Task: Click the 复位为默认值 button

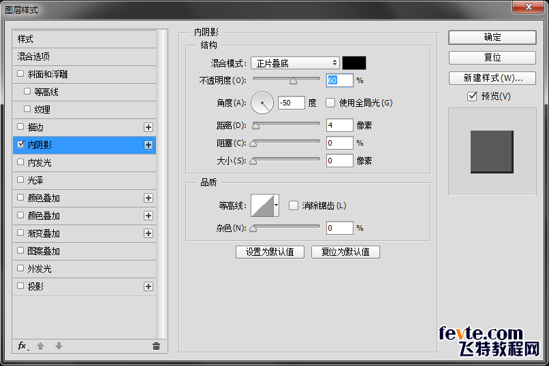Action: click(345, 252)
